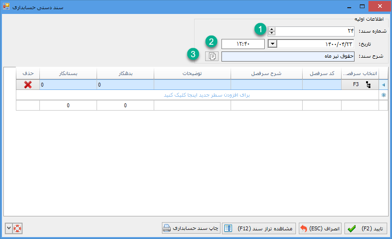Click the کد سرفصل cell in first row
The image size is (392, 239).
click(322, 85)
